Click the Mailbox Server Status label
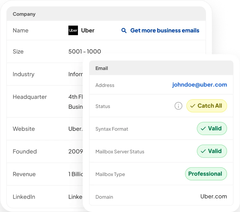 point(120,152)
